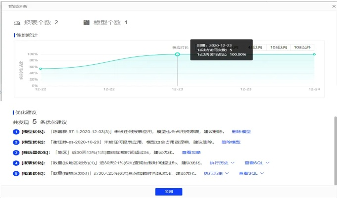Expand 执行历史 dropdown in suggestion 4
337x198 pixels.
point(221,163)
